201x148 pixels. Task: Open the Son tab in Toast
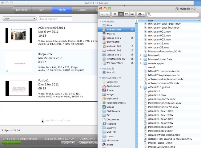[x=42, y=10]
